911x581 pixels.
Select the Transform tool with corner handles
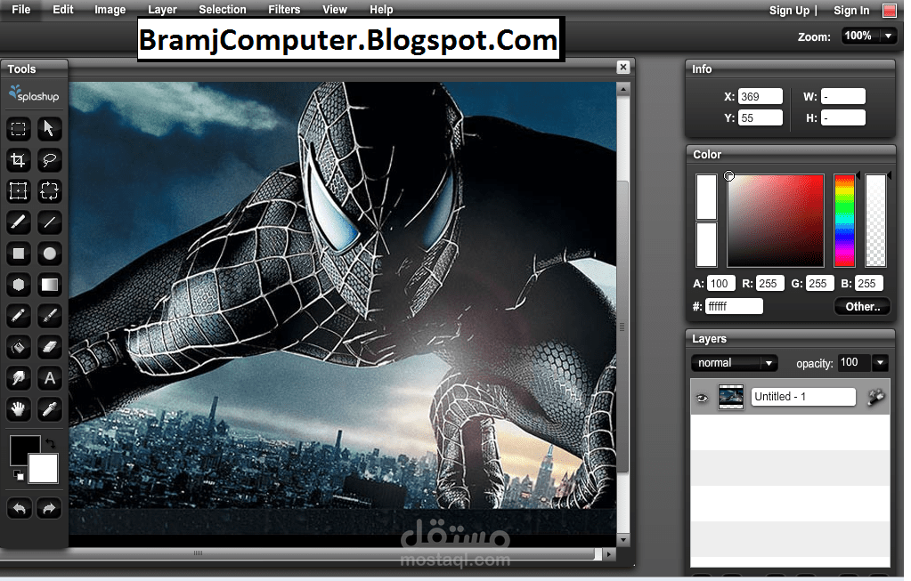[18, 191]
